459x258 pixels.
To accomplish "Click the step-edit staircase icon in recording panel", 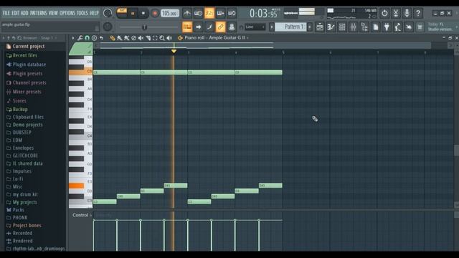I will pyautogui.click(x=209, y=27).
